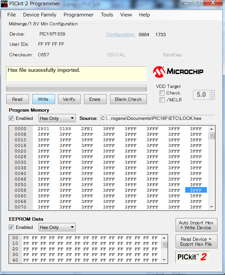Select the highlighted 3FFF cell in row 0058

click(196, 190)
